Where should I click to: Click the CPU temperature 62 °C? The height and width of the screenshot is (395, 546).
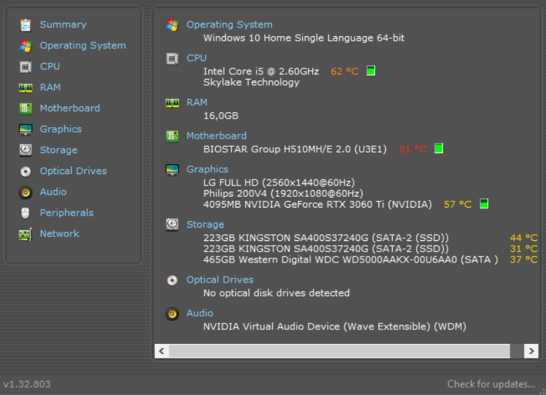345,72
